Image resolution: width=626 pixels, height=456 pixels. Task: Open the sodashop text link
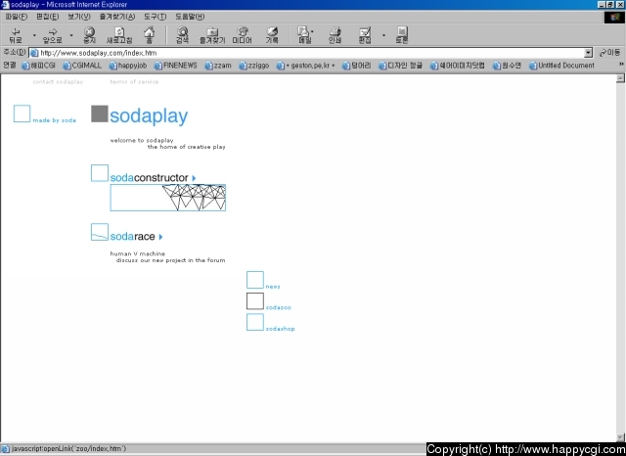[x=281, y=329]
